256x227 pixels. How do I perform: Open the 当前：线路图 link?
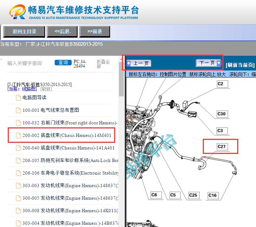[22, 89]
